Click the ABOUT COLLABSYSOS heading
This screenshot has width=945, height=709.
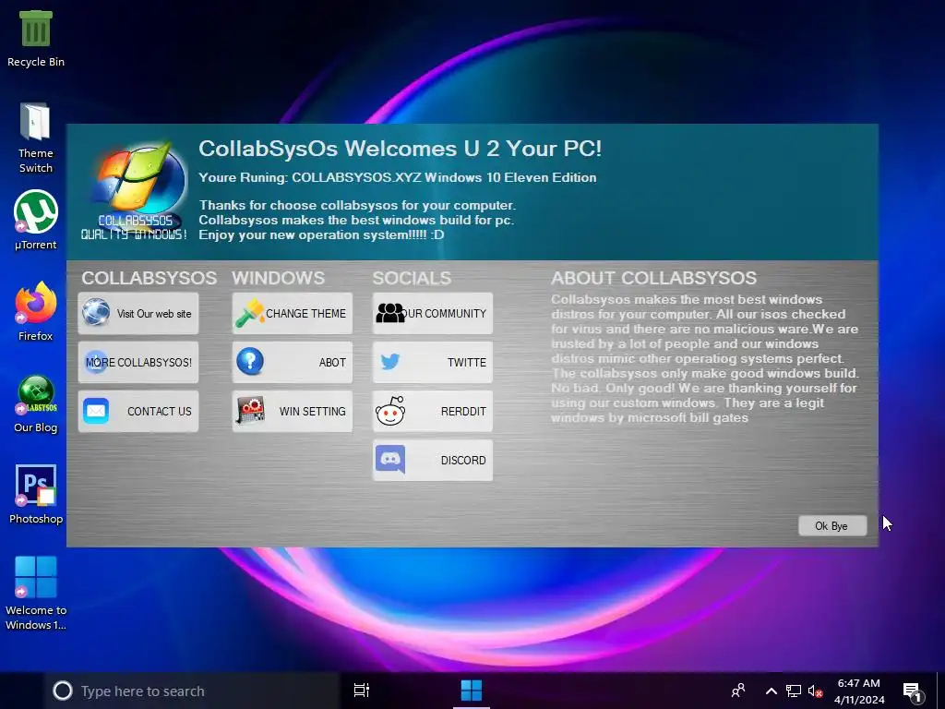(x=654, y=278)
